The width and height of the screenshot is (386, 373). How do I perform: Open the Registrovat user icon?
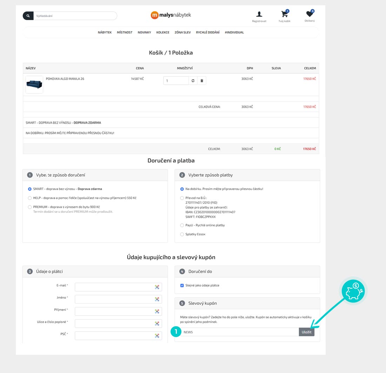(259, 14)
